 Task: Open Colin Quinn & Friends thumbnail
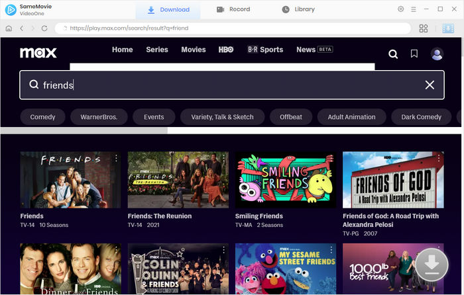coord(178,269)
